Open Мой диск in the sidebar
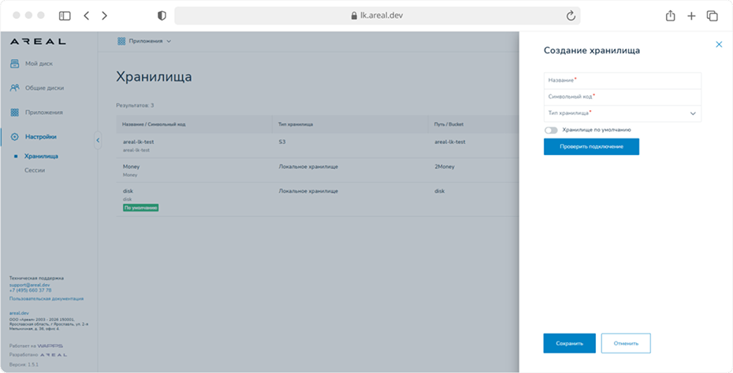Viewport: 733px width, 373px height. tap(39, 64)
